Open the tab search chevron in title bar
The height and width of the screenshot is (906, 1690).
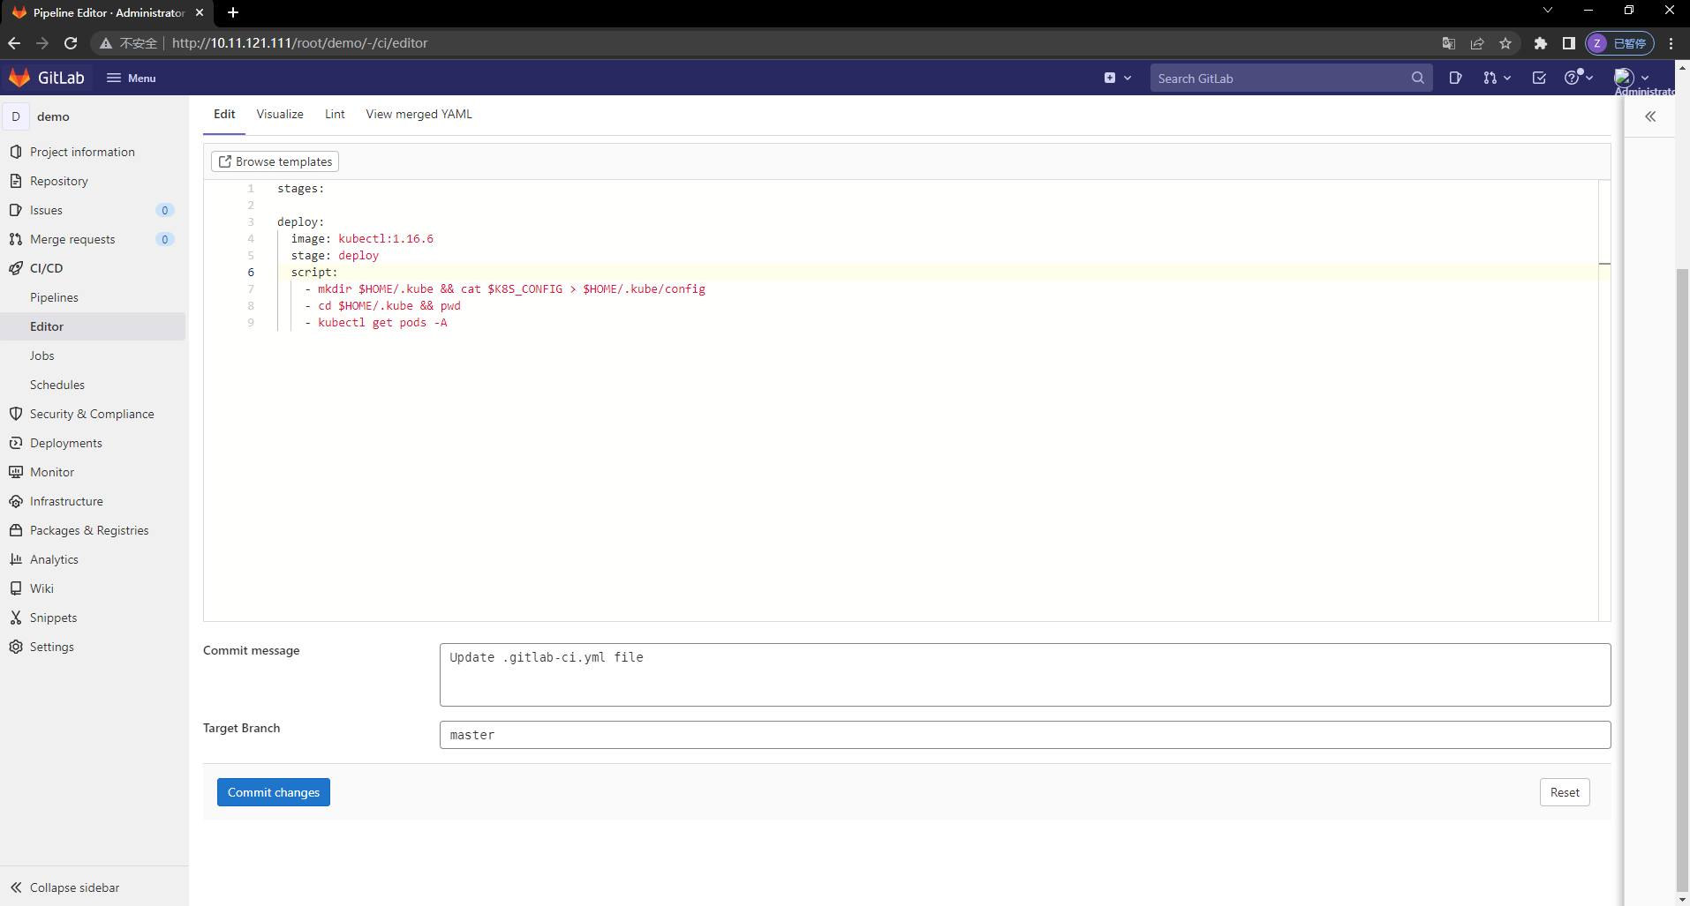click(x=1547, y=11)
